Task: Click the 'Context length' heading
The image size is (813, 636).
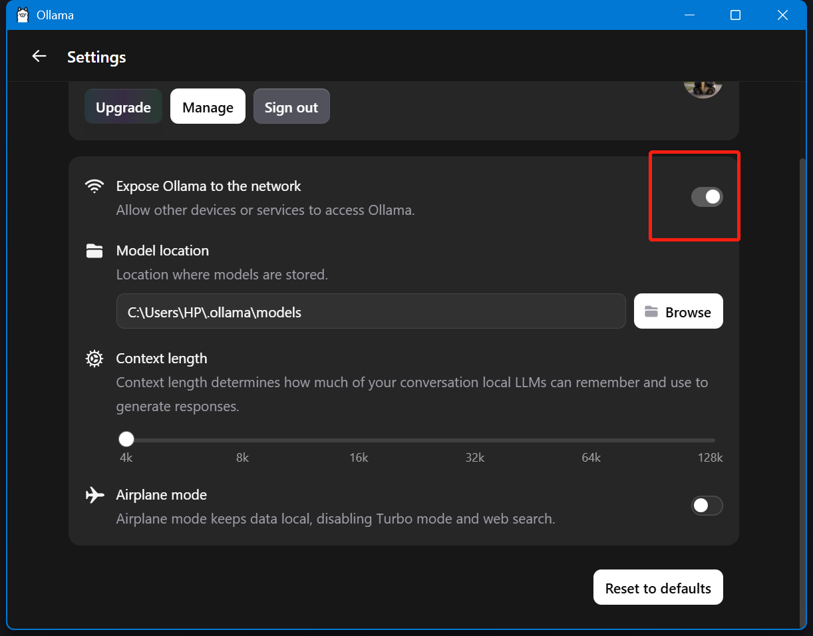Action: [x=162, y=359]
